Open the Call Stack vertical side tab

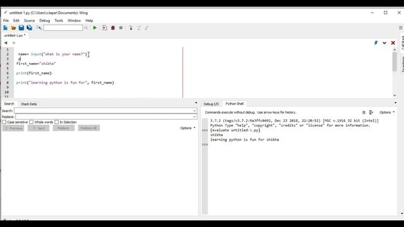pyautogui.click(x=402, y=42)
